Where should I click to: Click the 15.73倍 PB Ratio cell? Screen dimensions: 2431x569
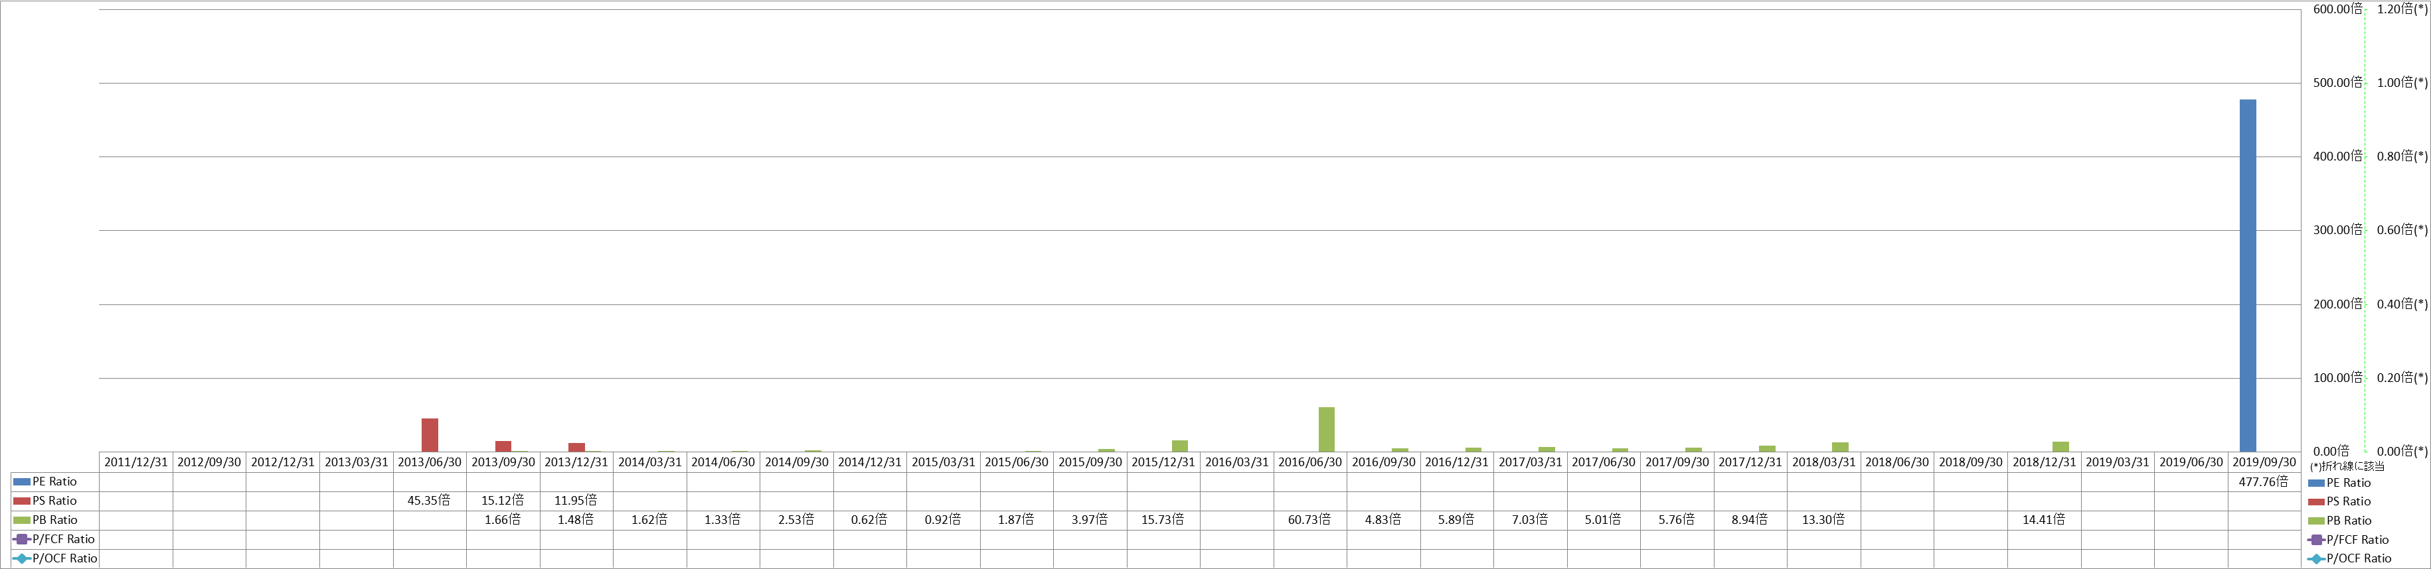(x=1163, y=520)
